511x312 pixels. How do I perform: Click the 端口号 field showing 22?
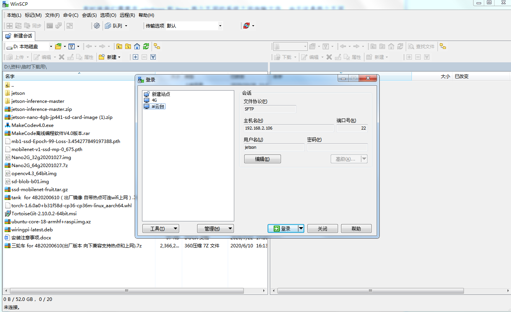(352, 128)
